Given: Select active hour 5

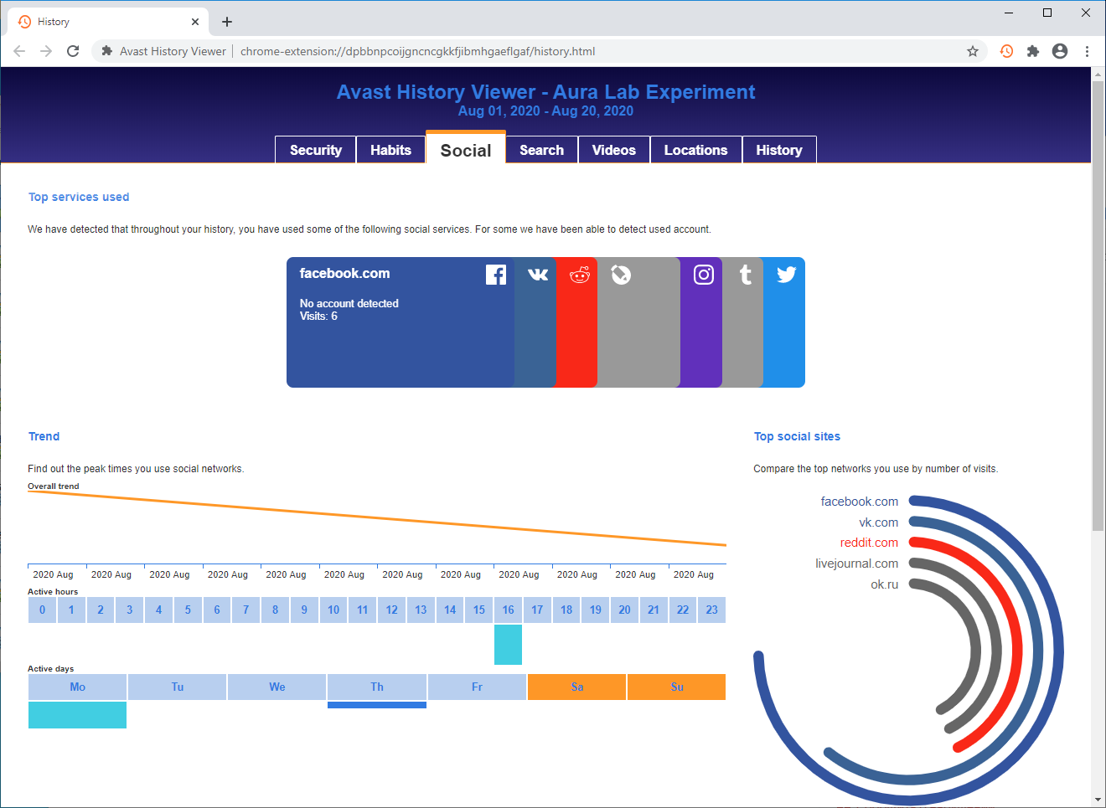Looking at the screenshot, I should pyautogui.click(x=188, y=610).
